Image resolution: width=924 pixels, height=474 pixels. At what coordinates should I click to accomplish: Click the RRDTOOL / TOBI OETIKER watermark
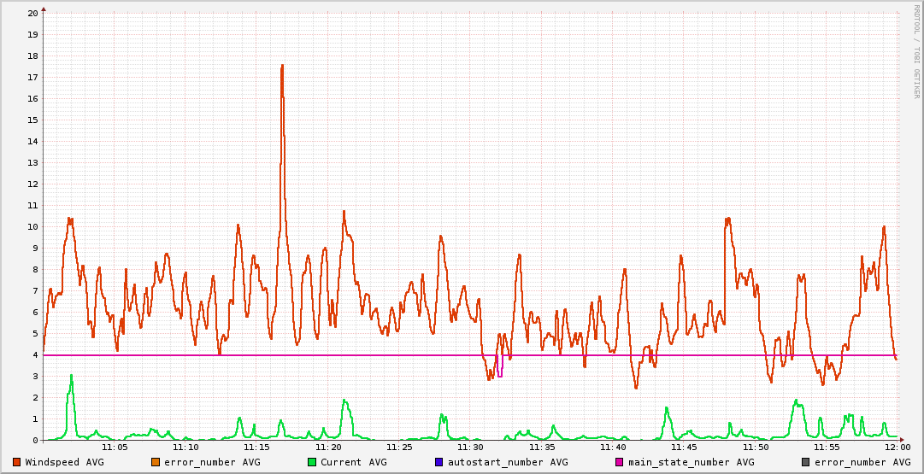click(x=916, y=51)
